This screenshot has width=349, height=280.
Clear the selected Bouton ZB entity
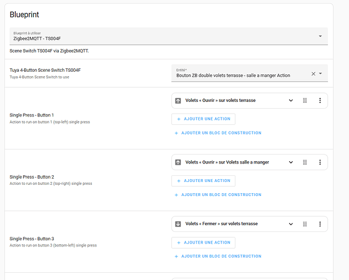(x=313, y=74)
